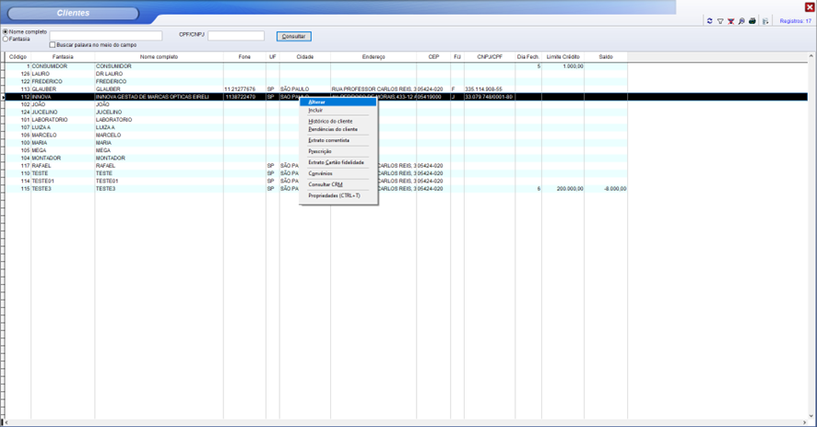Screen dimensions: 817x427
Task: Click the magnifier search icon
Action: (x=741, y=20)
